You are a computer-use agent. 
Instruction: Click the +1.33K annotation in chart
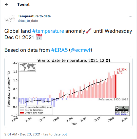coord(122,69)
